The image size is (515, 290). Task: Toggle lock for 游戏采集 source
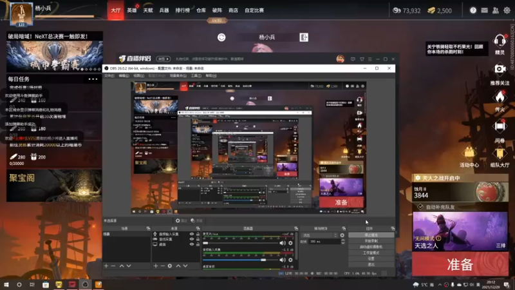click(x=198, y=239)
